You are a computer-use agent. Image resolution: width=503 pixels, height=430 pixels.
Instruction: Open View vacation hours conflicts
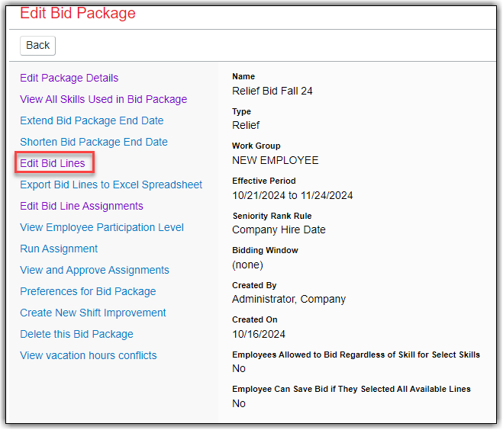click(x=88, y=355)
